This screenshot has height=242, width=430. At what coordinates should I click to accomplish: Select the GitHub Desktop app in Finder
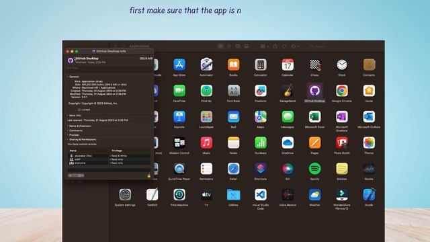315,91
